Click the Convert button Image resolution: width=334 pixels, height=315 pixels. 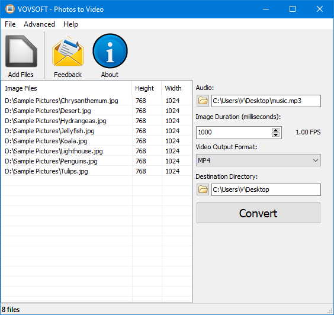pos(258,213)
